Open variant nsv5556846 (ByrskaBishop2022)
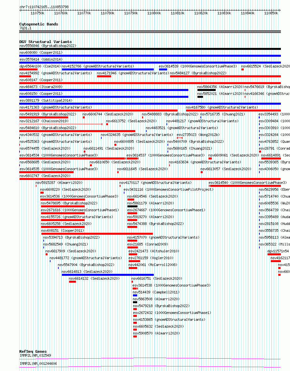Image resolution: width=290 pixels, height=371 pixels. click(x=48, y=46)
